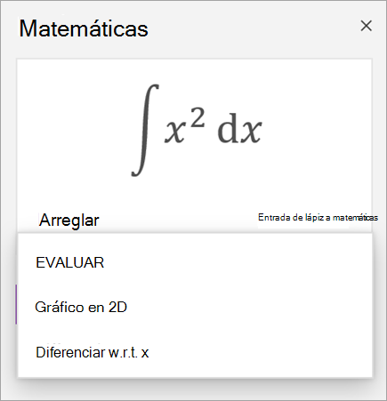Click the Matemáticas panel title

[x=84, y=28]
